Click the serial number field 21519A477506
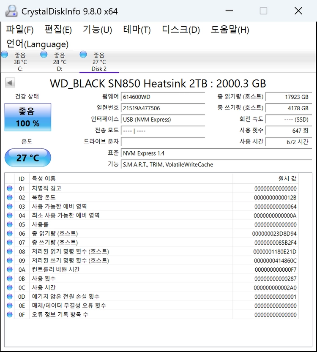 pyautogui.click(x=163, y=108)
